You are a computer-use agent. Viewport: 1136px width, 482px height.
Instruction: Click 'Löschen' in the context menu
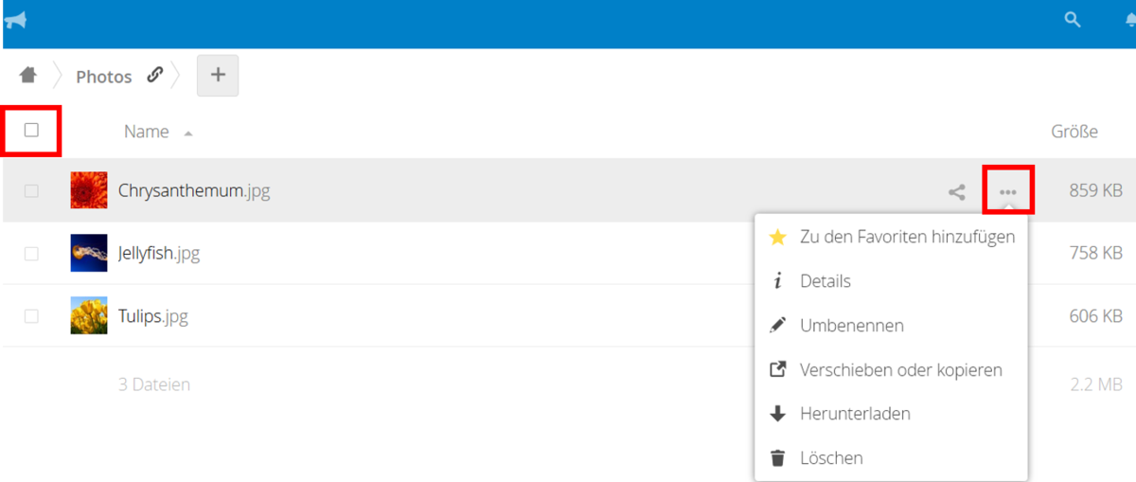click(830, 458)
